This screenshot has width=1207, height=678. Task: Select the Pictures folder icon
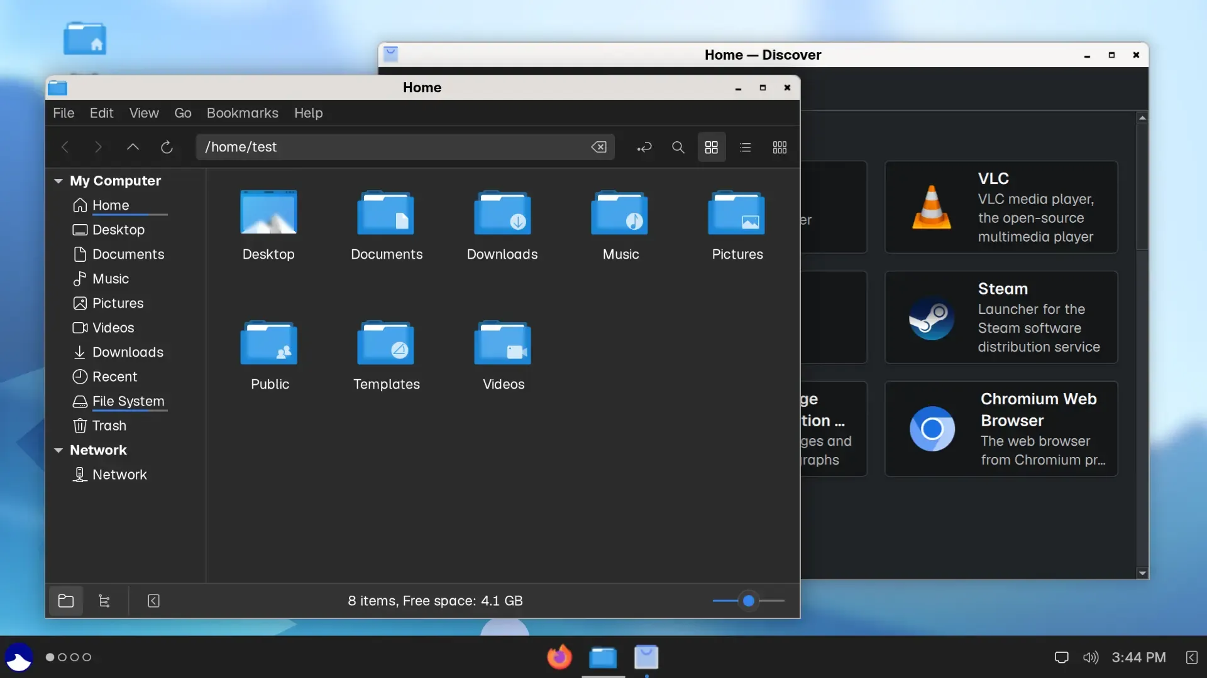click(x=736, y=212)
